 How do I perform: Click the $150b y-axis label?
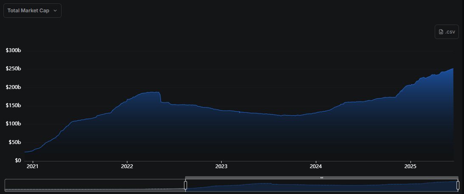[13, 106]
